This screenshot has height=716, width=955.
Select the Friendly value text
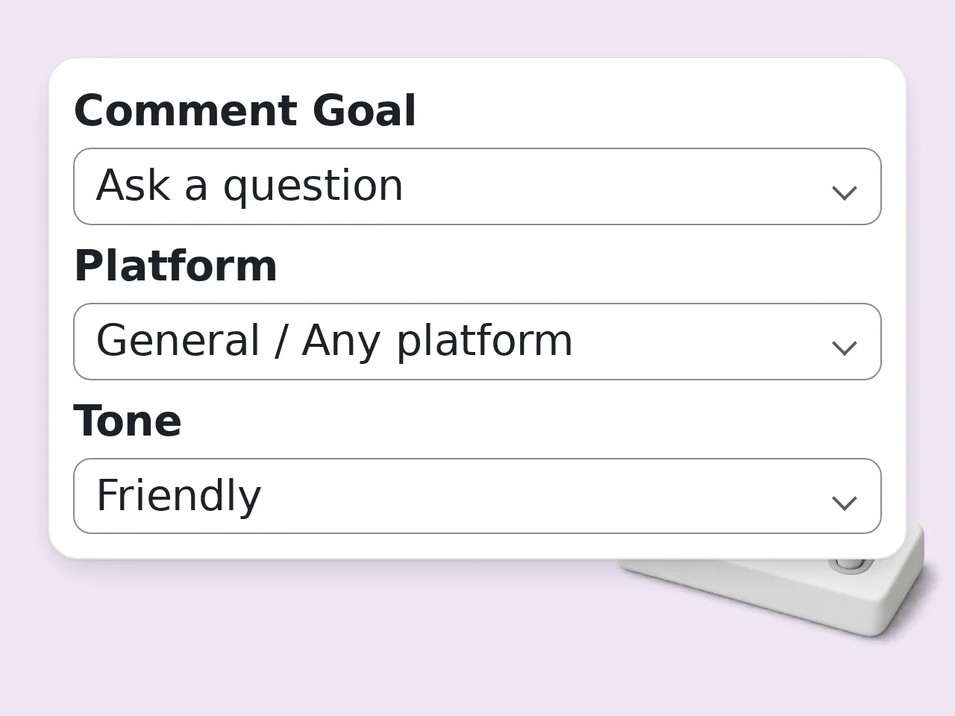point(179,496)
